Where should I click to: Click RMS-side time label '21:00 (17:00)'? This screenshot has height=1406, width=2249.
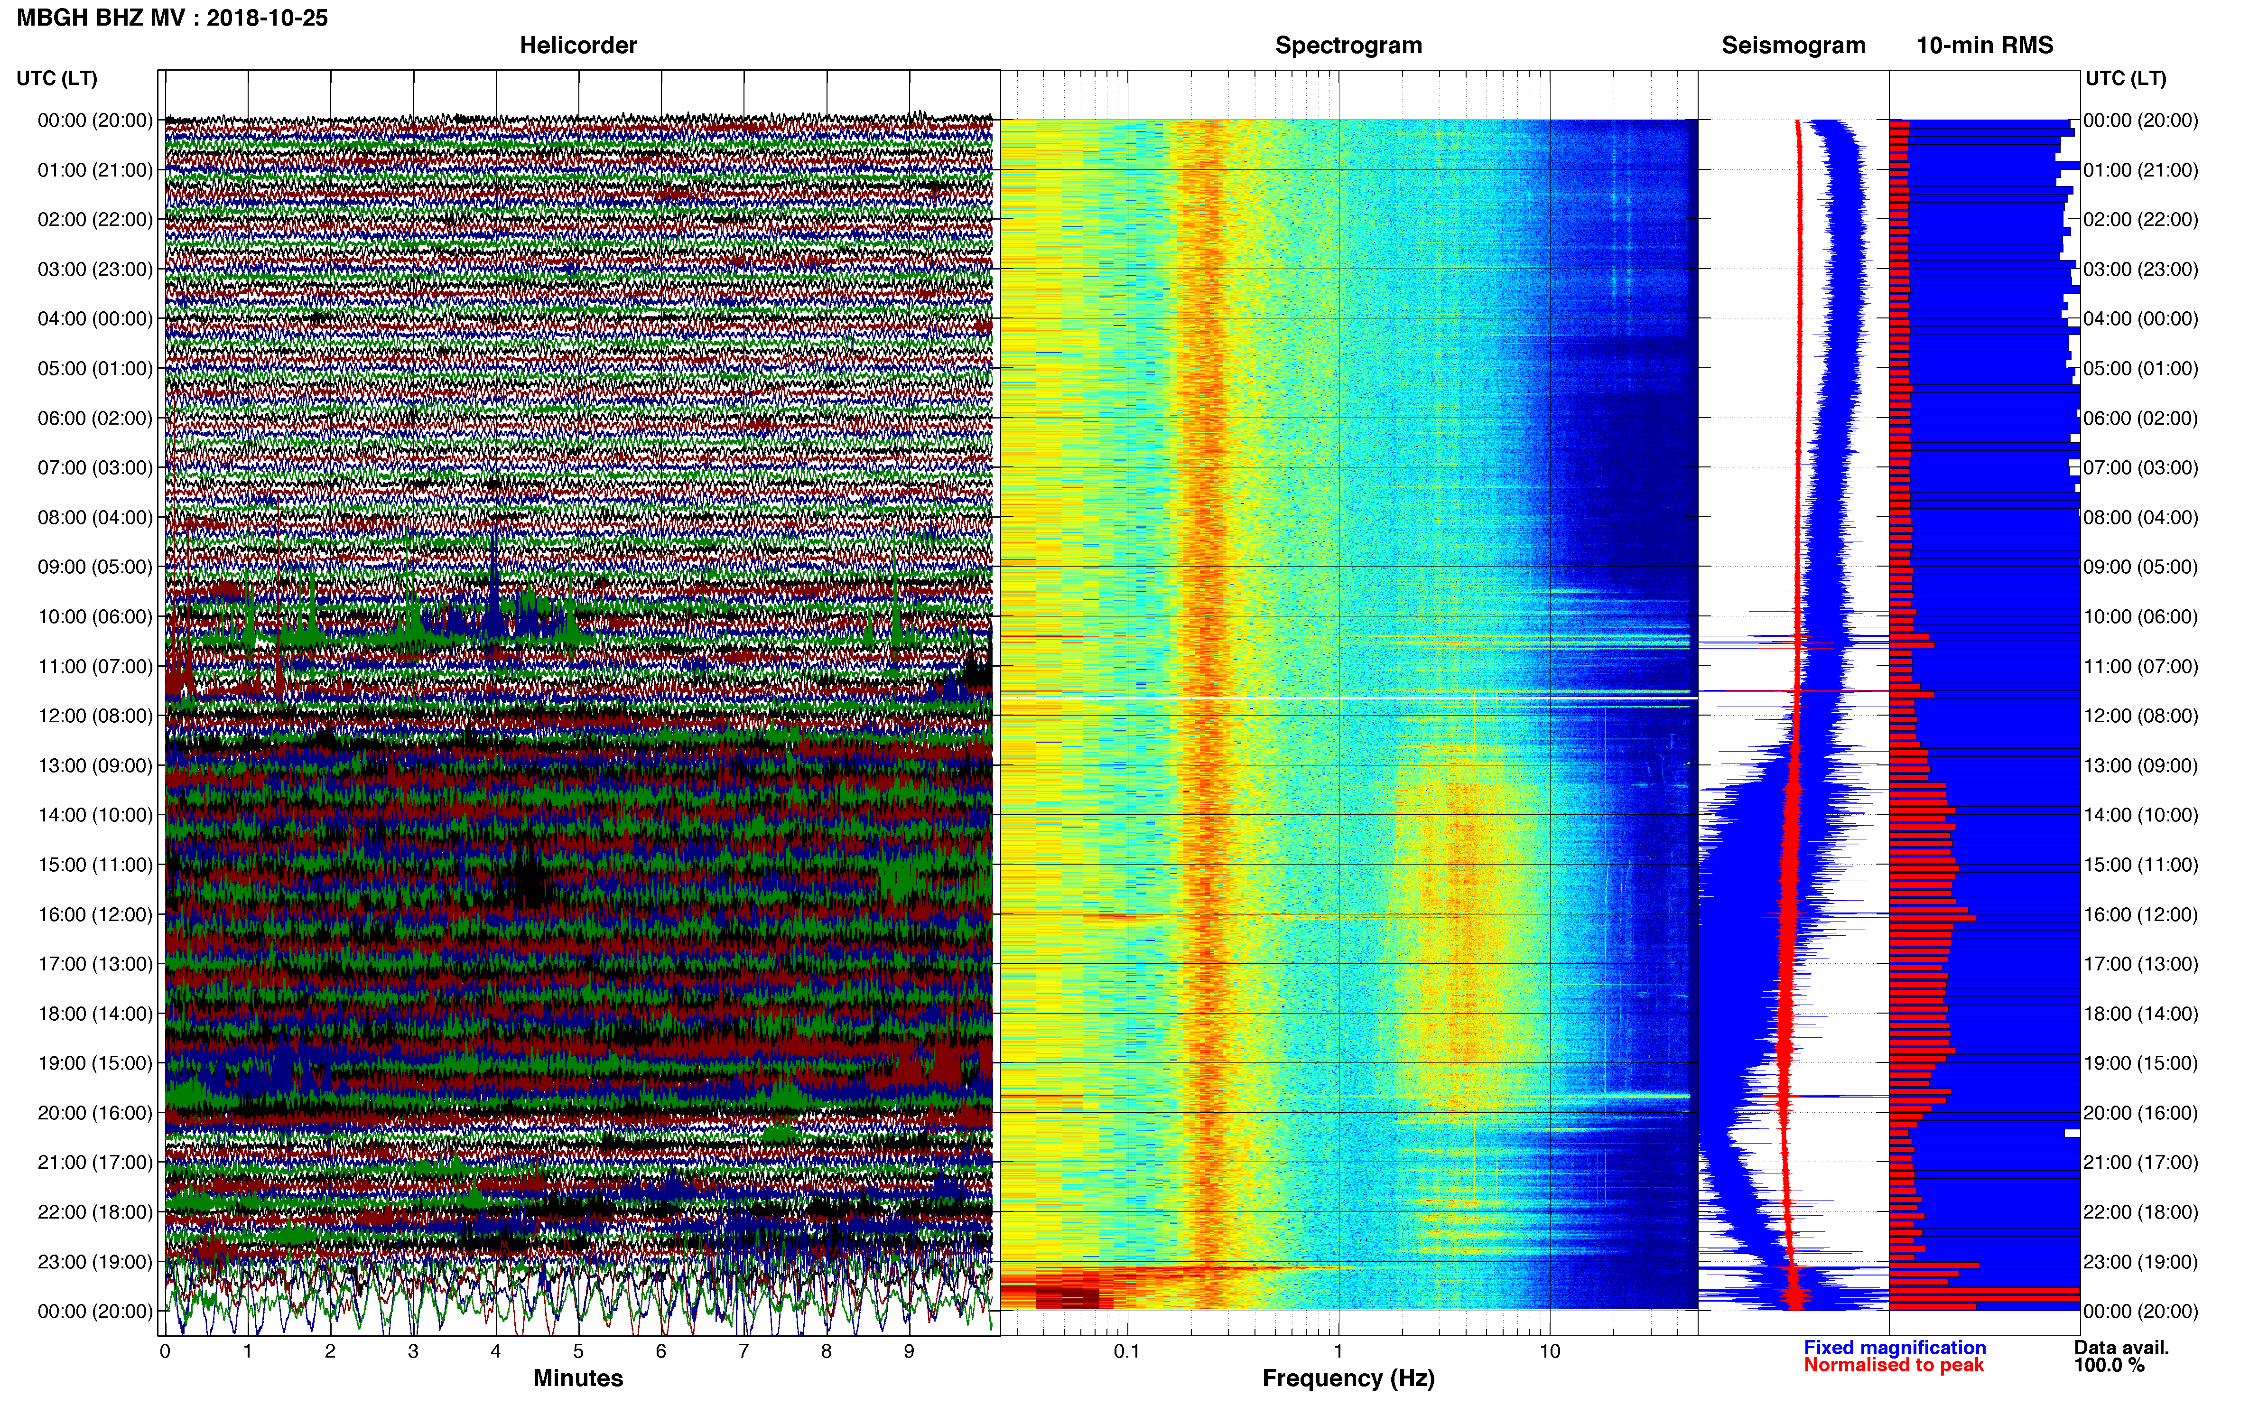coord(2141,1163)
